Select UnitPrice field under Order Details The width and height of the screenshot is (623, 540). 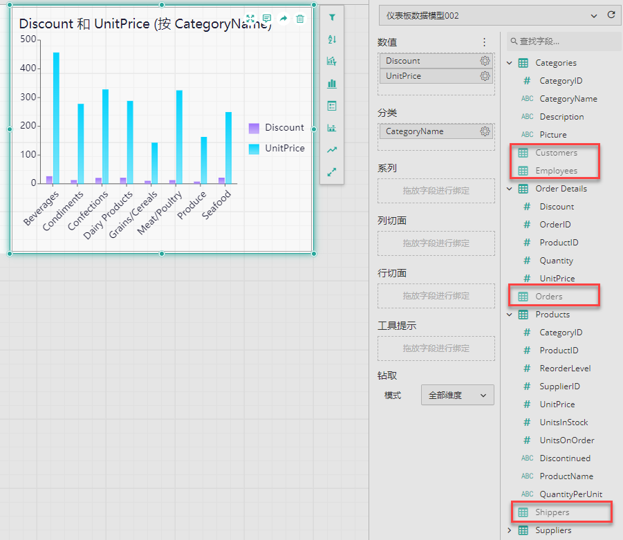click(557, 279)
